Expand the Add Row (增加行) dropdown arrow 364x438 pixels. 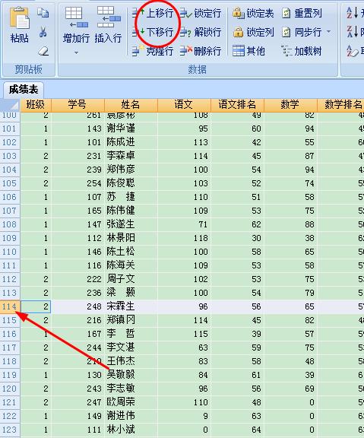coord(76,52)
